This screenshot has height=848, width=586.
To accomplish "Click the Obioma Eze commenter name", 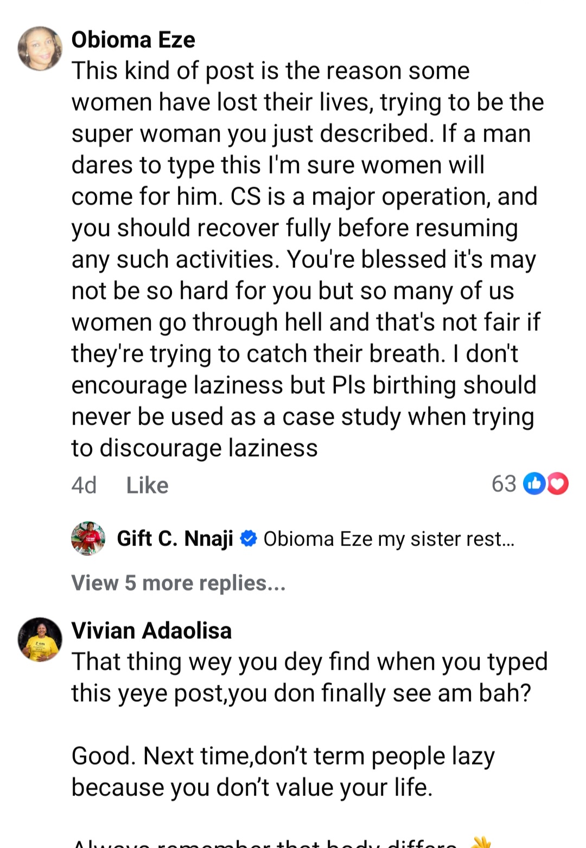I will pyautogui.click(x=133, y=40).
